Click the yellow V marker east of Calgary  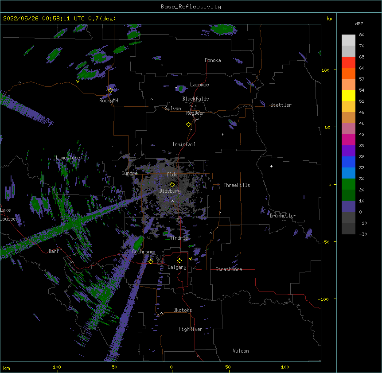(190, 259)
